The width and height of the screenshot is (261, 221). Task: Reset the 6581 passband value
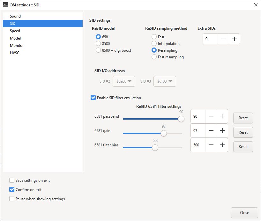point(243,118)
